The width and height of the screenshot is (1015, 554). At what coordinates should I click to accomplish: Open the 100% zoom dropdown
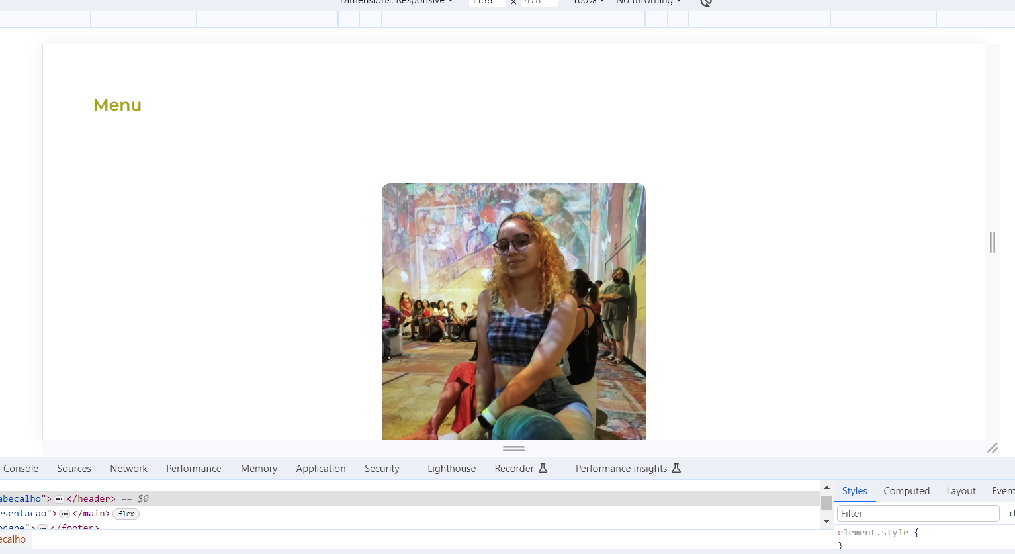(588, 2)
